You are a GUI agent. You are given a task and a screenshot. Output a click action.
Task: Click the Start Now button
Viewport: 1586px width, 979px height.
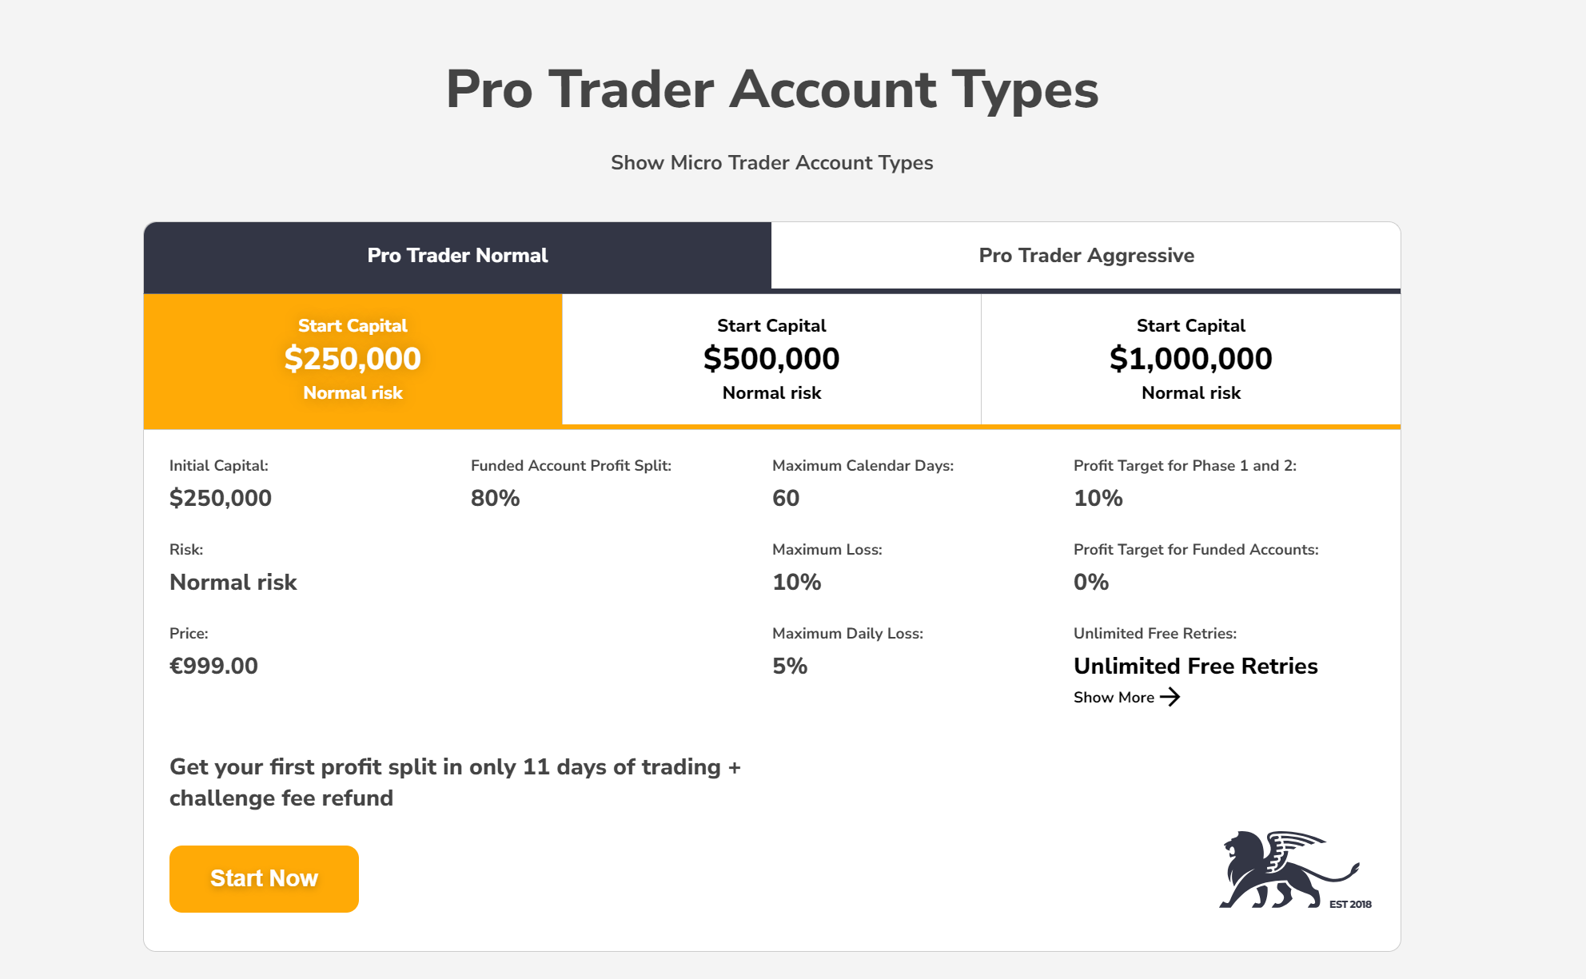[x=264, y=878]
